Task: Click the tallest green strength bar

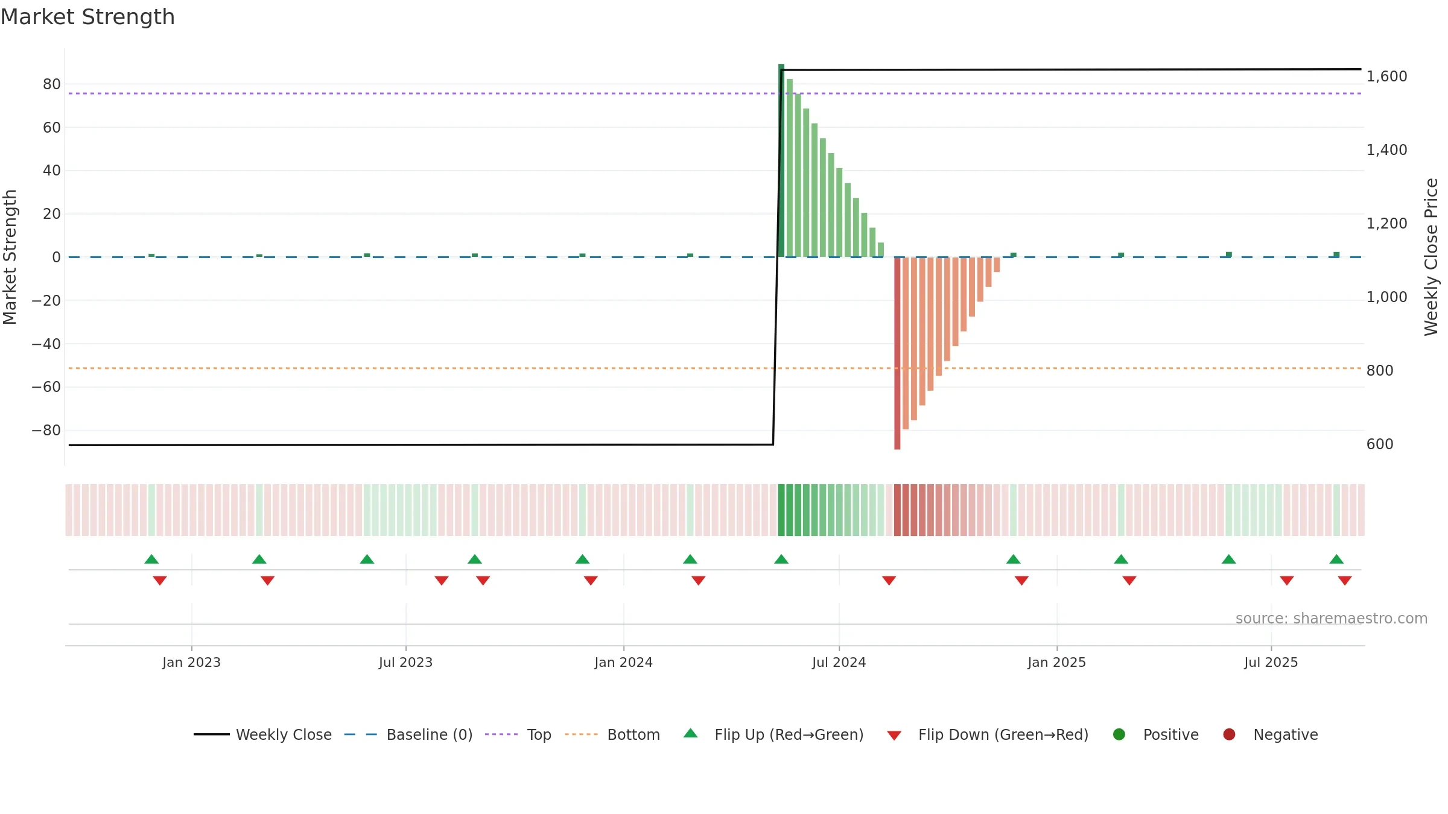Action: point(781,160)
